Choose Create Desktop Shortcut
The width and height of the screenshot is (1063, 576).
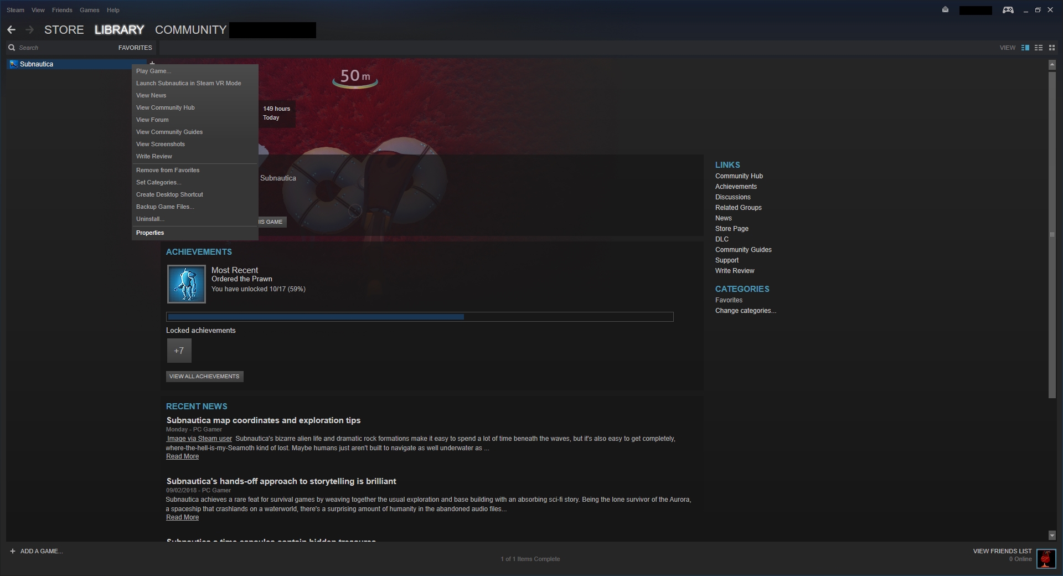click(x=195, y=194)
